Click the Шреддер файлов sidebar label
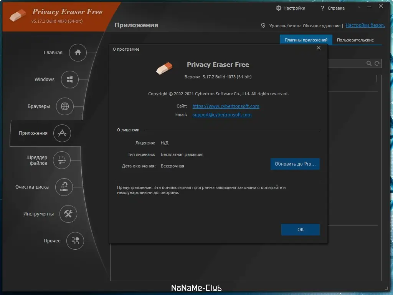Image resolution: width=393 pixels, height=295 pixels. pos(37,160)
